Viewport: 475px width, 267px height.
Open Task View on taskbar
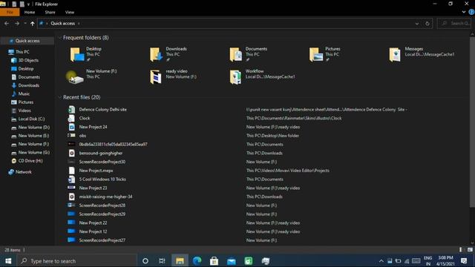pyautogui.click(x=162, y=260)
